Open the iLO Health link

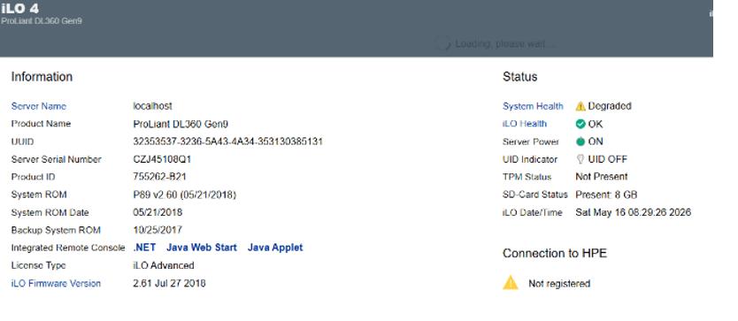(x=525, y=124)
